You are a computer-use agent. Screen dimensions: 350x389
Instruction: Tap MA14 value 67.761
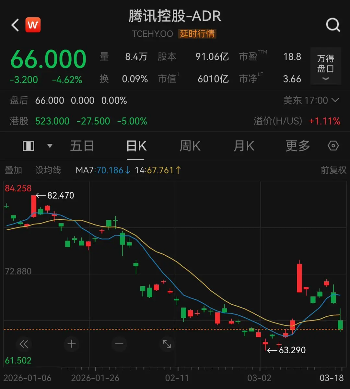click(160, 170)
